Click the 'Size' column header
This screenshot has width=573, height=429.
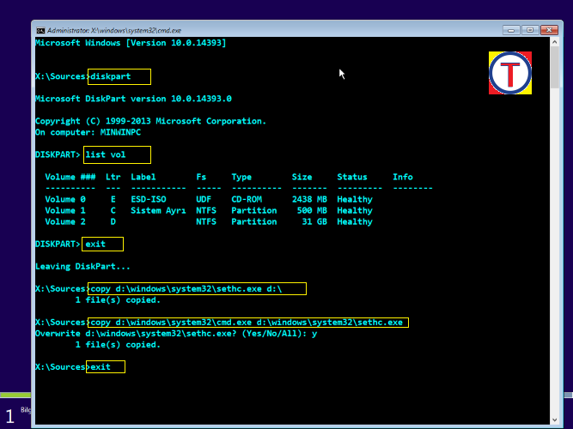pyautogui.click(x=302, y=177)
